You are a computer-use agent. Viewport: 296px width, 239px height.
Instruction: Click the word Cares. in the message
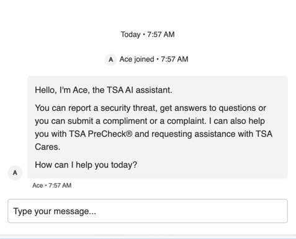click(47, 147)
